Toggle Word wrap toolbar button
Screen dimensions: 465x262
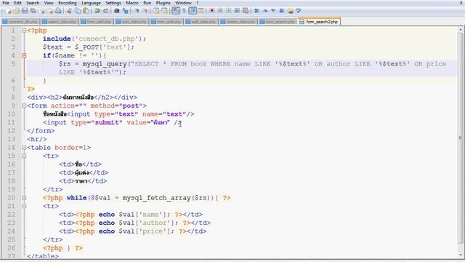[x=176, y=11]
